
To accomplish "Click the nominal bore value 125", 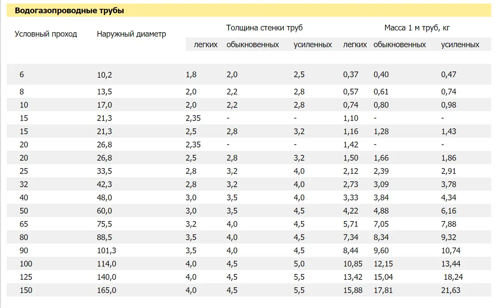I will [26, 277].
